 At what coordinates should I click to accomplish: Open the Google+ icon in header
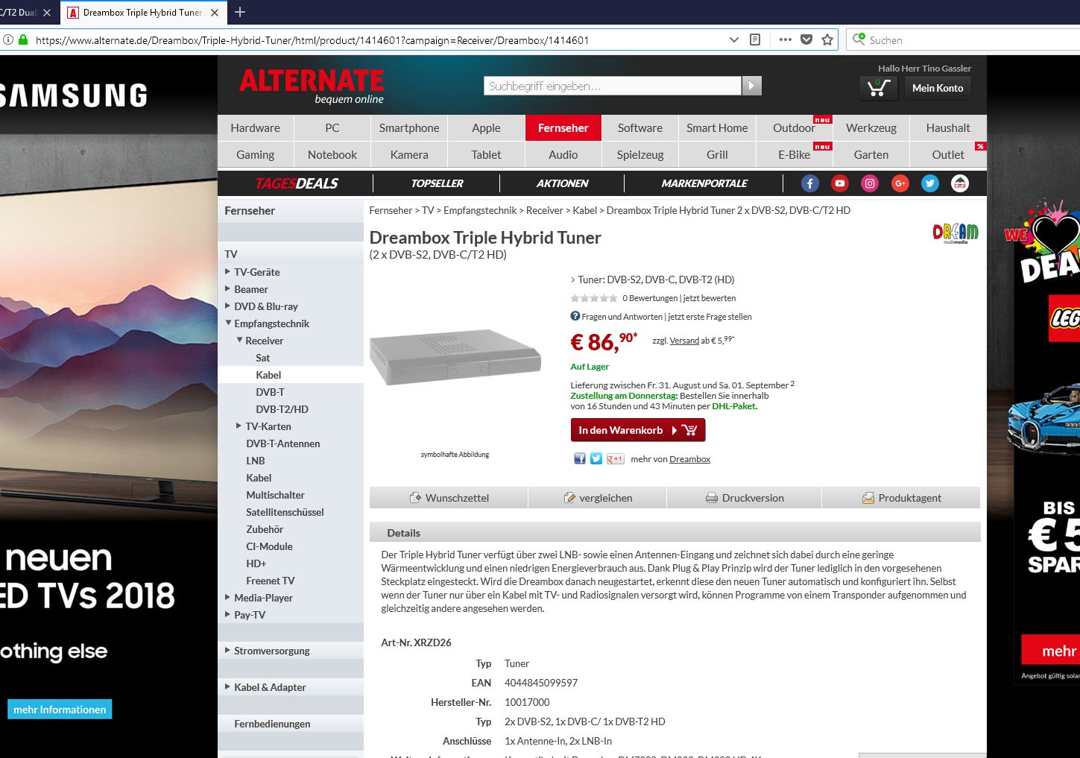point(900,183)
